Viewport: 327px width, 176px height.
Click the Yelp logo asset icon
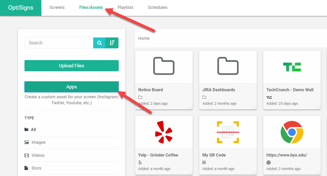click(164, 132)
